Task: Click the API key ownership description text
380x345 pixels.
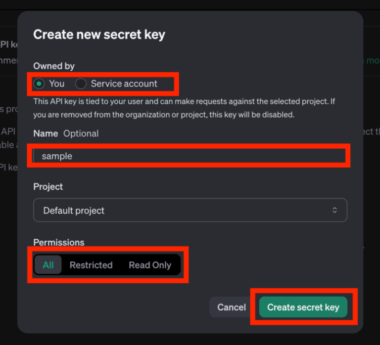Action: (180, 108)
